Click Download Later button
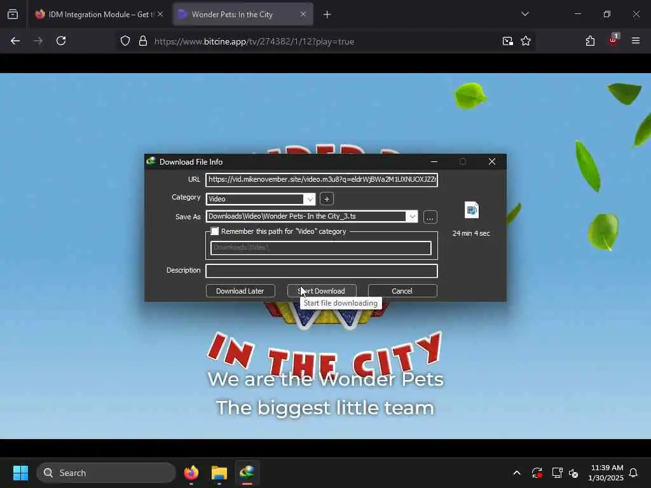Screen dimensions: 651x488 [x=240, y=291]
